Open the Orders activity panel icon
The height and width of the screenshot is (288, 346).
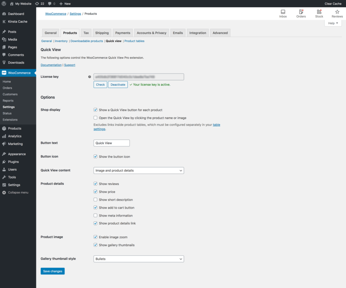click(301, 12)
